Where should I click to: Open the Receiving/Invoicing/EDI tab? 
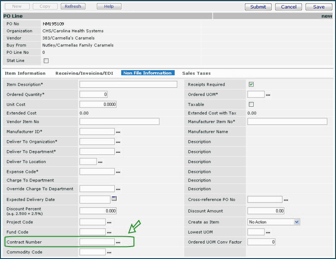(x=84, y=74)
